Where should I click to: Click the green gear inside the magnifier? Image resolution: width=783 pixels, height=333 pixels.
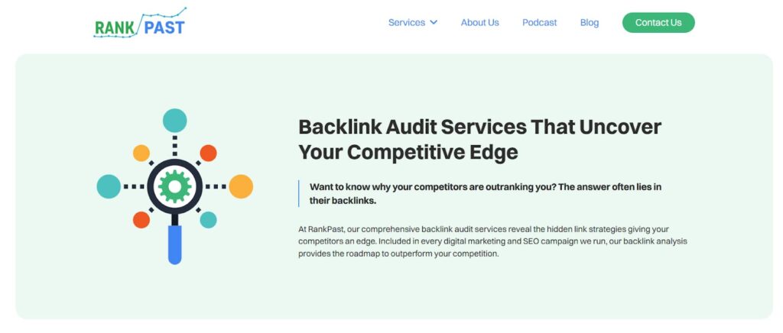click(175, 186)
